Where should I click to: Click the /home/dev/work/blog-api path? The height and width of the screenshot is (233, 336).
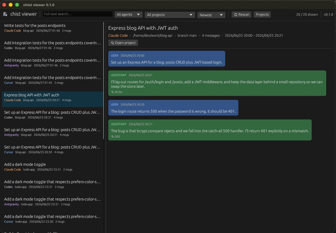153,36
